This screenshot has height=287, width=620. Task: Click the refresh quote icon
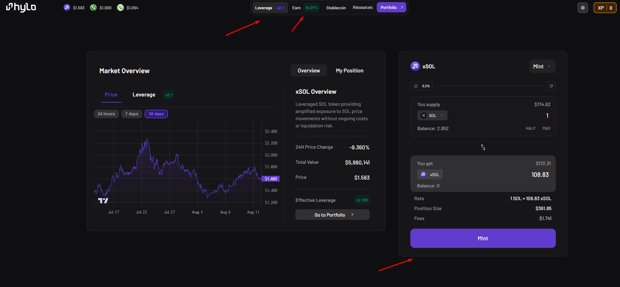tap(551, 86)
